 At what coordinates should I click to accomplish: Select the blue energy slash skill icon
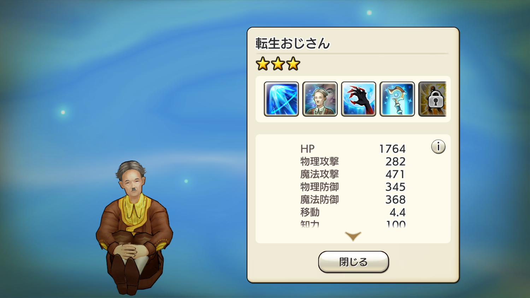click(281, 99)
